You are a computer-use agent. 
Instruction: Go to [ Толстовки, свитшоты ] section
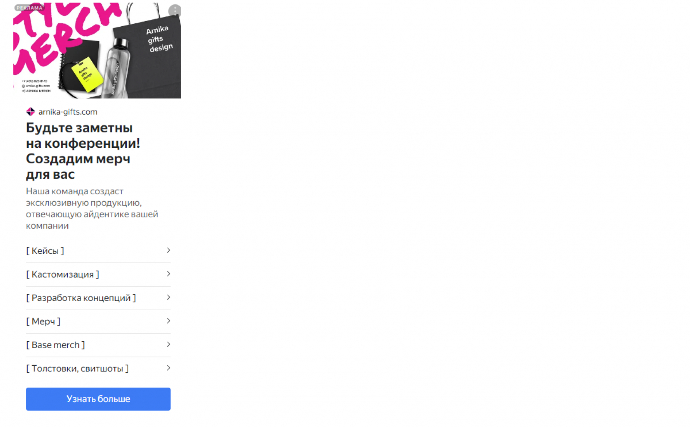[98, 368]
